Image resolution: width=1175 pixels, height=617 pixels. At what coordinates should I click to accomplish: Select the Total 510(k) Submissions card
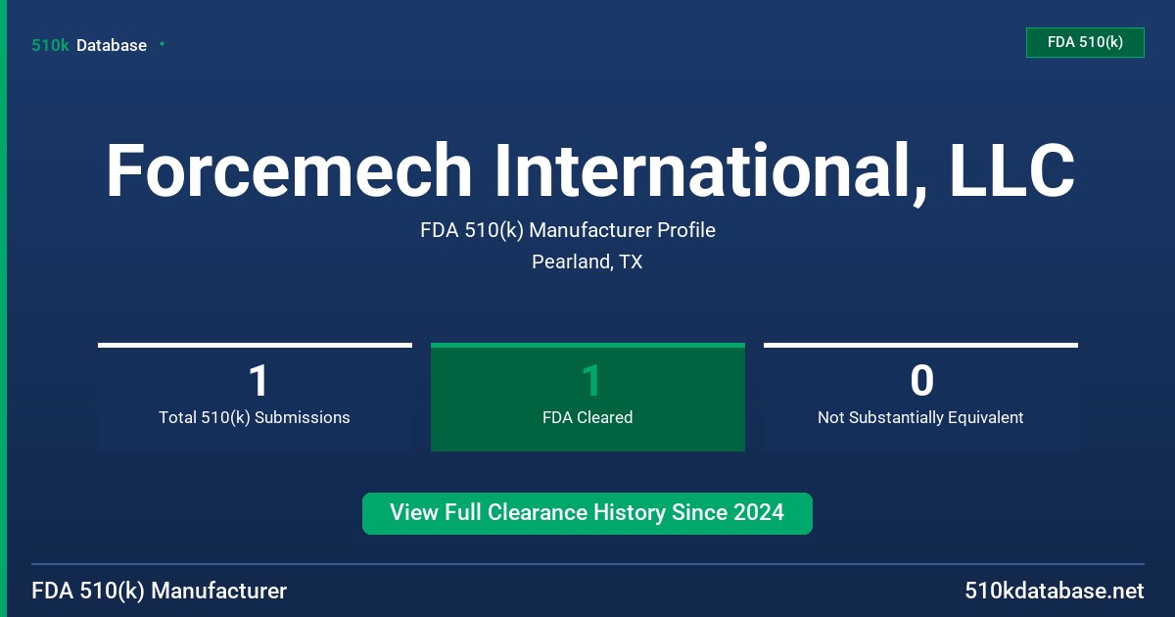click(x=255, y=397)
